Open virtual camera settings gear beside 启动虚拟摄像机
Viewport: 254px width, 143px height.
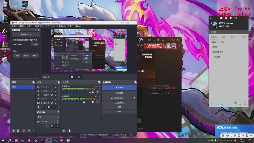(x=134, y=98)
